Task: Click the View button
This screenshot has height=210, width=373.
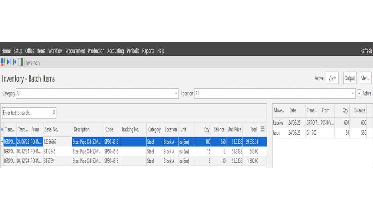Action: click(x=332, y=78)
